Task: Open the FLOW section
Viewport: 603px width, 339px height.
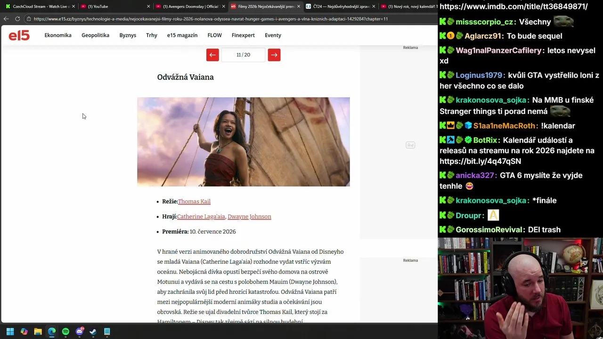Action: pyautogui.click(x=214, y=35)
